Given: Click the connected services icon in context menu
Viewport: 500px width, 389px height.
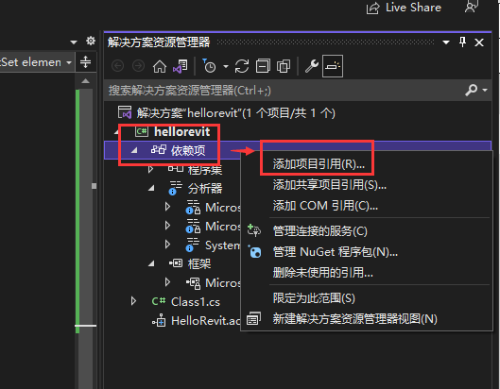Looking at the screenshot, I should [254, 230].
